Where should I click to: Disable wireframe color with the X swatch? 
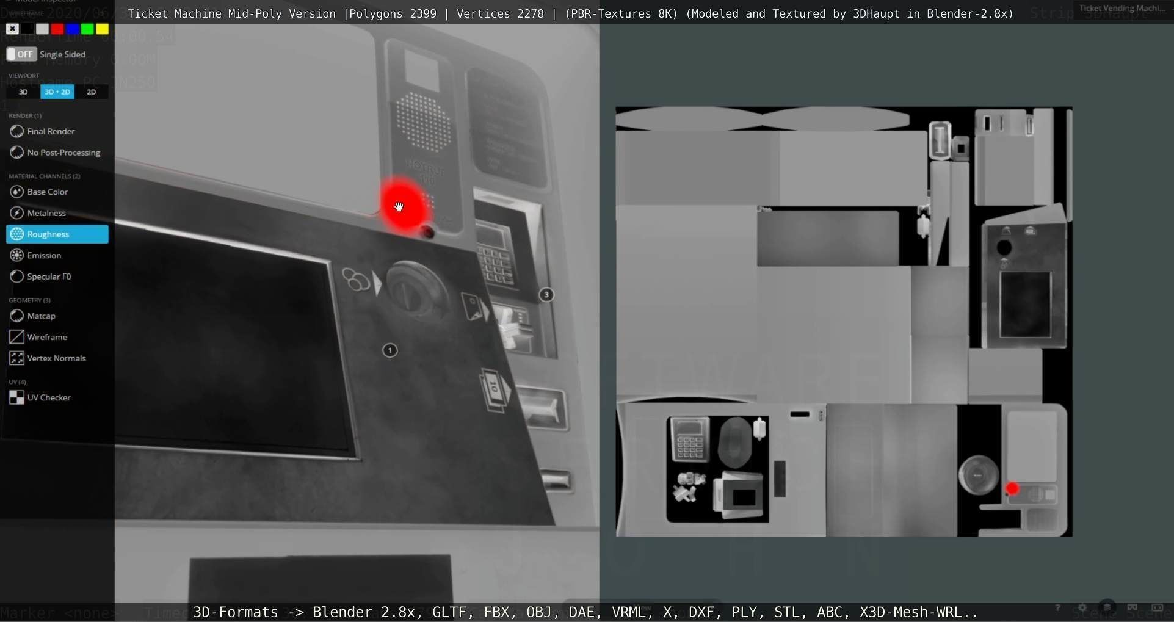pos(12,29)
